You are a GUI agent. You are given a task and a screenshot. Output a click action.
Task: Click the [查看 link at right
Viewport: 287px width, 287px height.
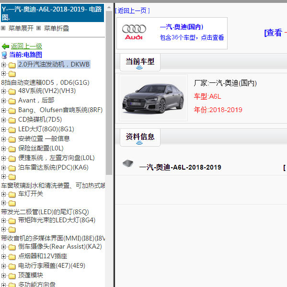[x=273, y=33]
